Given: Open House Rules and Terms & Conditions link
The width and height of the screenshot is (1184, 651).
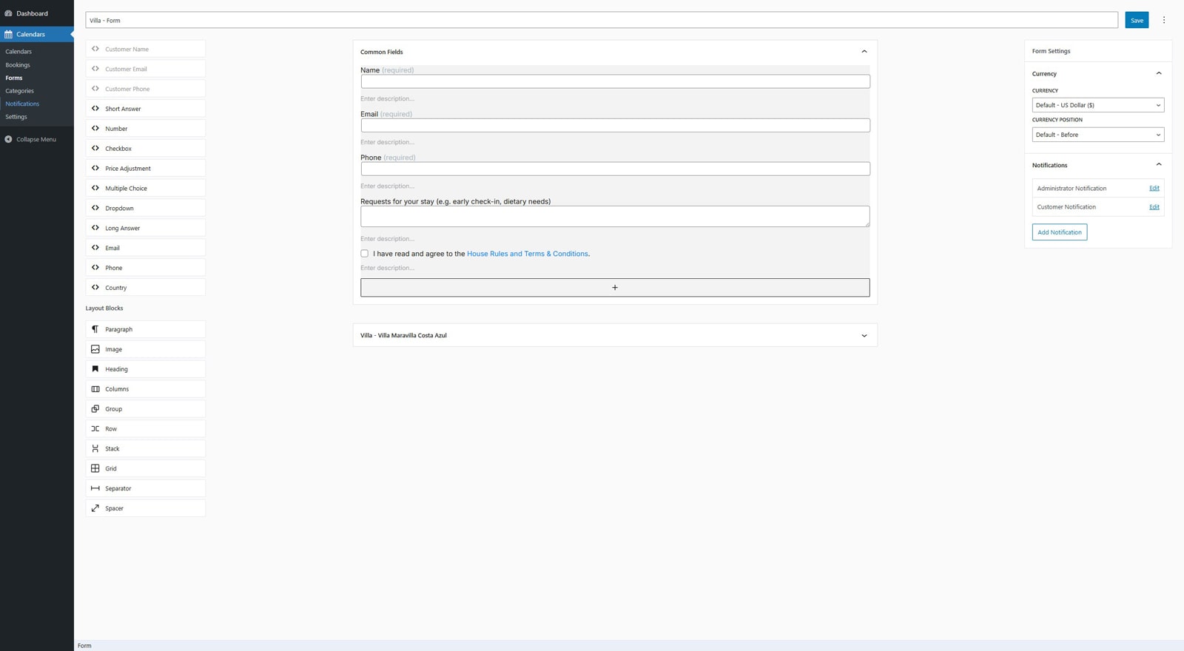Looking at the screenshot, I should [x=527, y=254].
